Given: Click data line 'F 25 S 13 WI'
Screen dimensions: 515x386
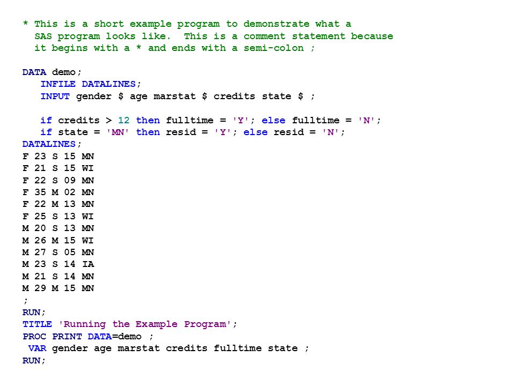Looking at the screenshot, I should (58, 216).
